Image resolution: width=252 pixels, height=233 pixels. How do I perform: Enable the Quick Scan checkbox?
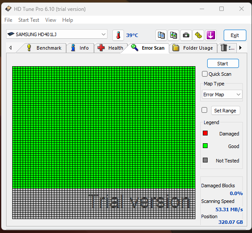205,74
